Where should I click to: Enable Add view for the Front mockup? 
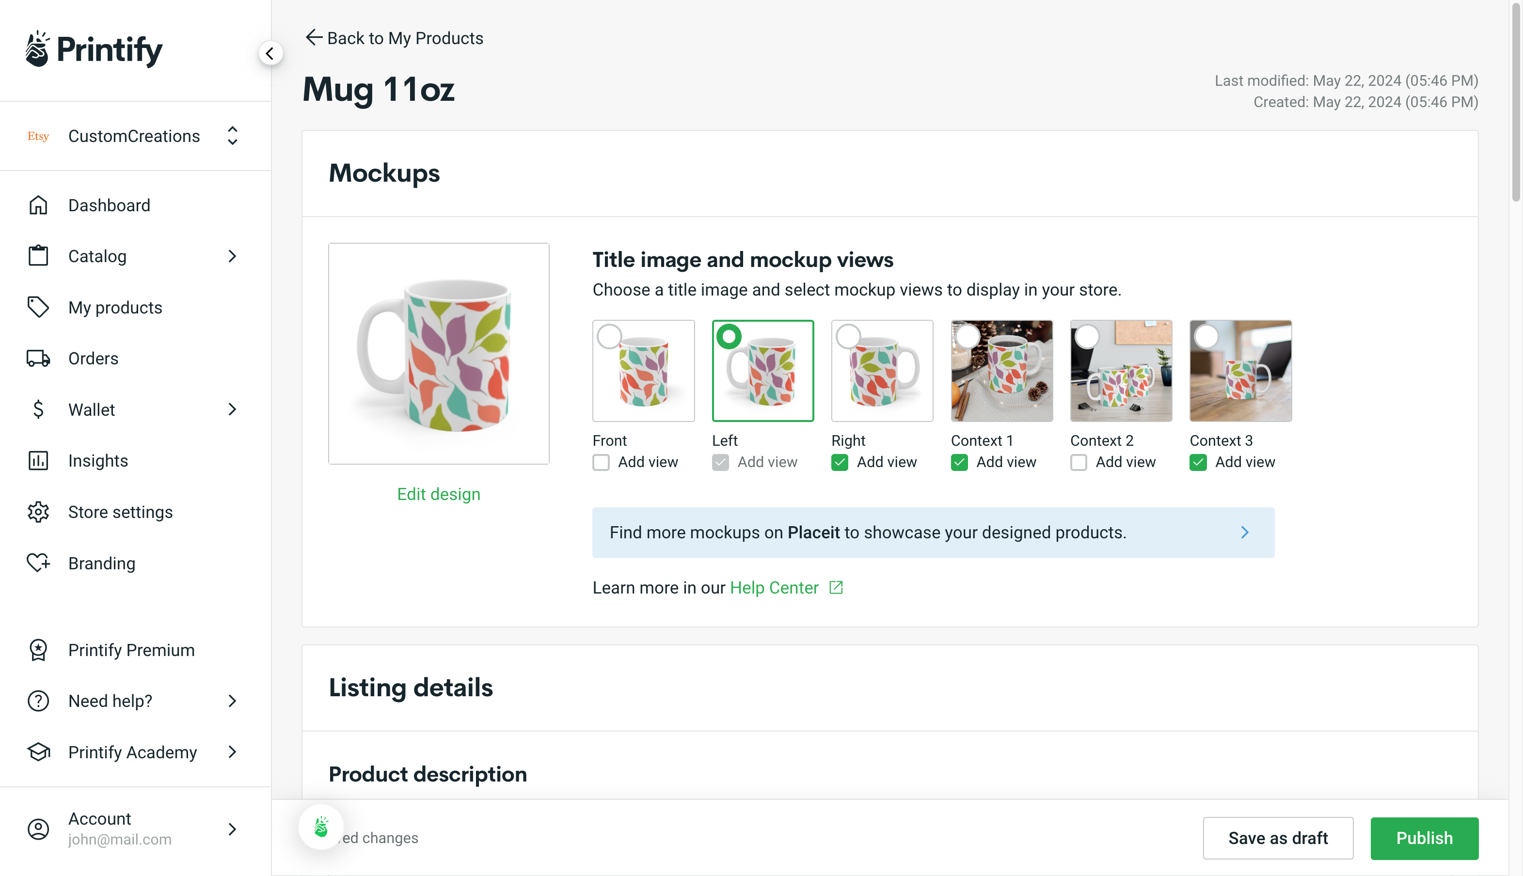pos(600,462)
